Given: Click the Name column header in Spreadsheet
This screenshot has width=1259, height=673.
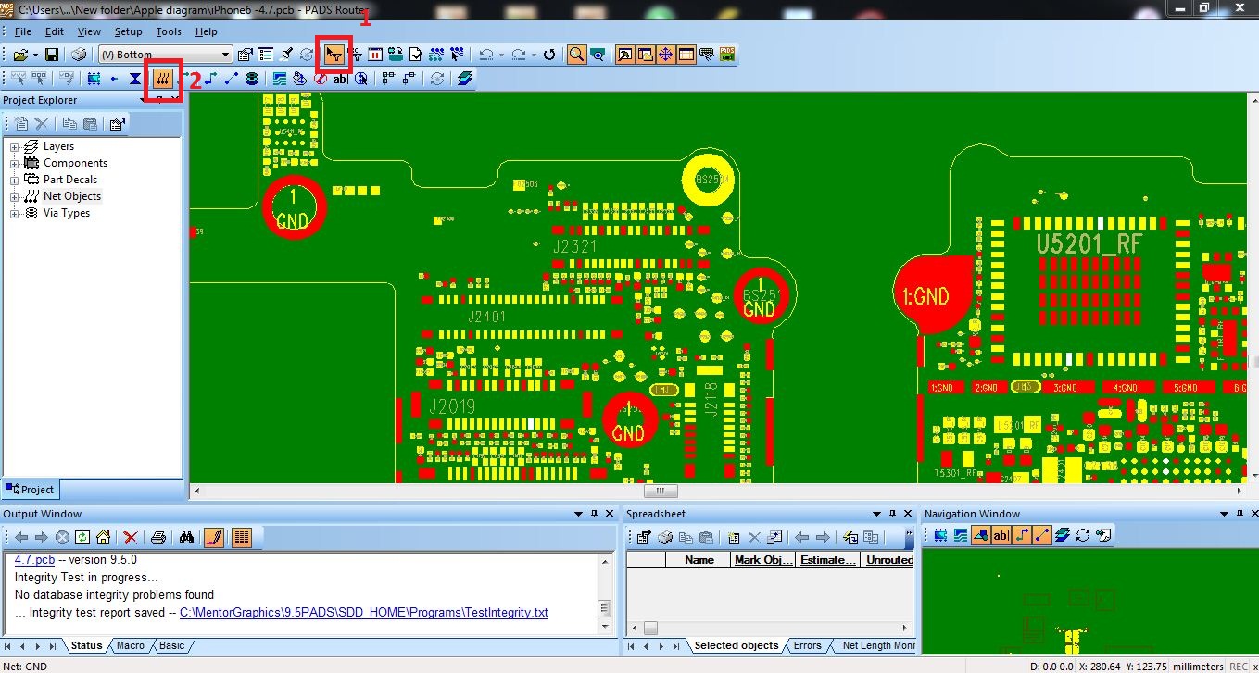Looking at the screenshot, I should 699,560.
